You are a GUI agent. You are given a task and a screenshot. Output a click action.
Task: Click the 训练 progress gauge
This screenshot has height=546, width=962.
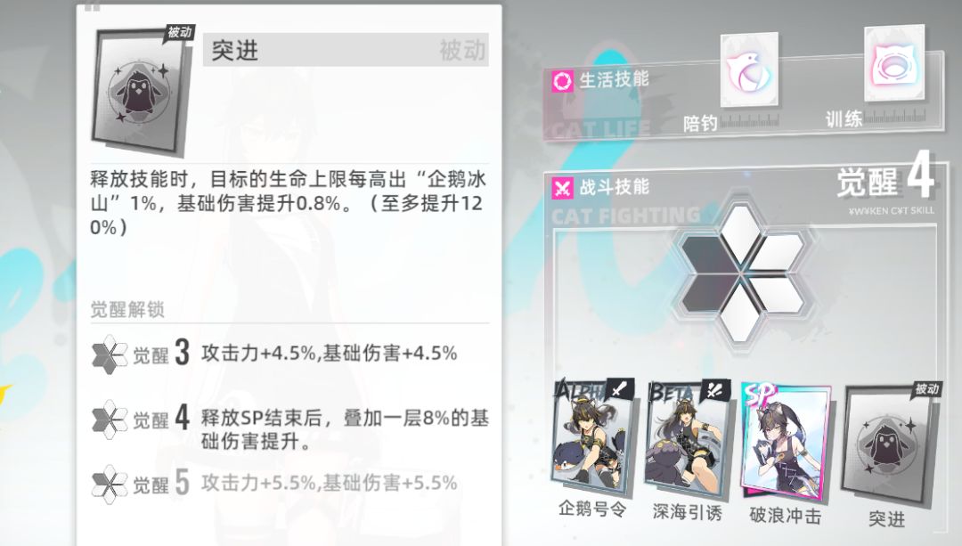point(895,115)
